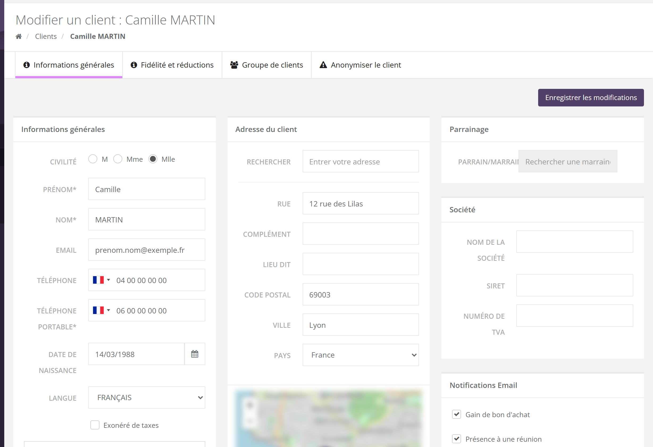Focus the address search field
Viewport: 653px width, 447px height.
pos(361,161)
